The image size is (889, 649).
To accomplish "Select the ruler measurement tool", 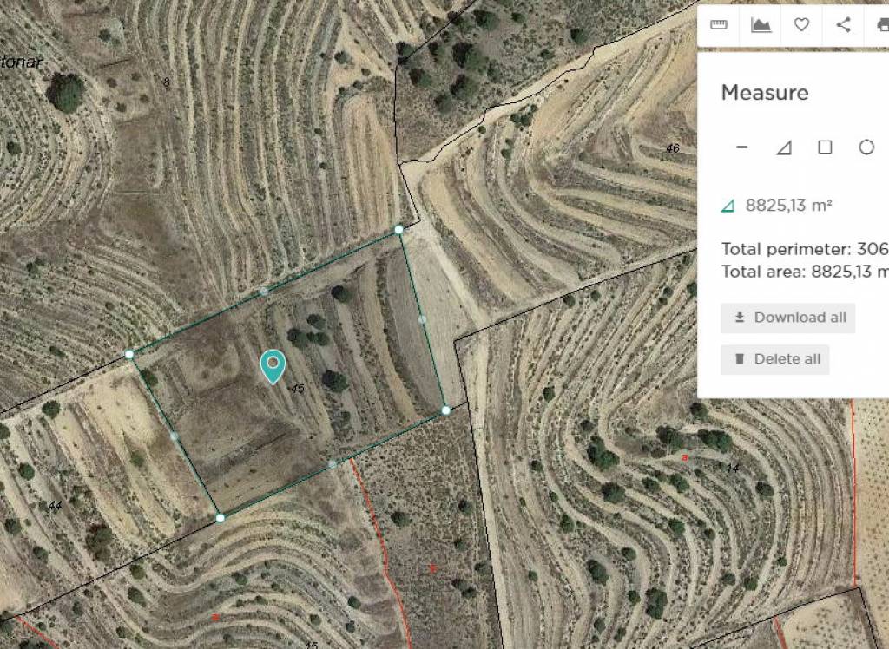I will pyautogui.click(x=719, y=26).
